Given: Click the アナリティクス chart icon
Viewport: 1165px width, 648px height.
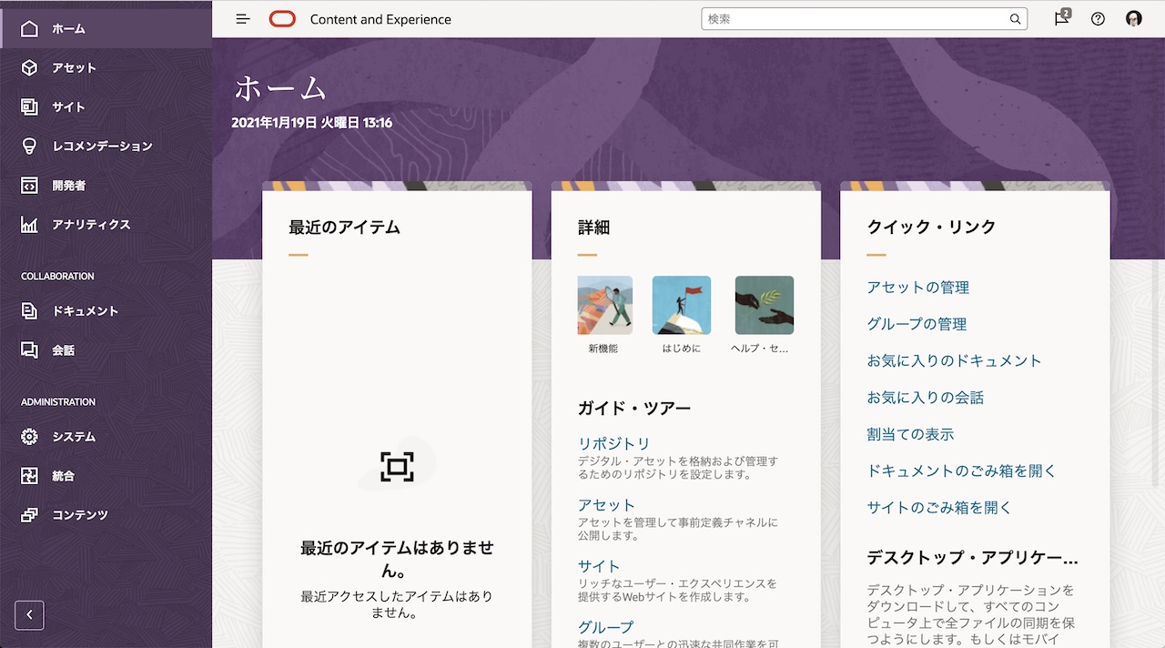Looking at the screenshot, I should coord(29,225).
